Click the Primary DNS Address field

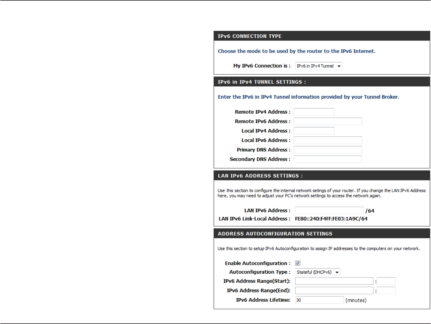coord(328,150)
